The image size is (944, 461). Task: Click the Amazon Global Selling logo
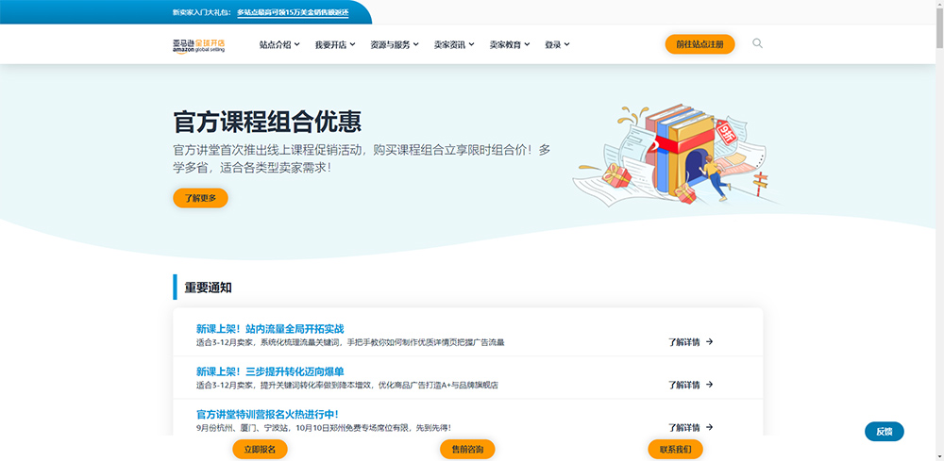(199, 45)
